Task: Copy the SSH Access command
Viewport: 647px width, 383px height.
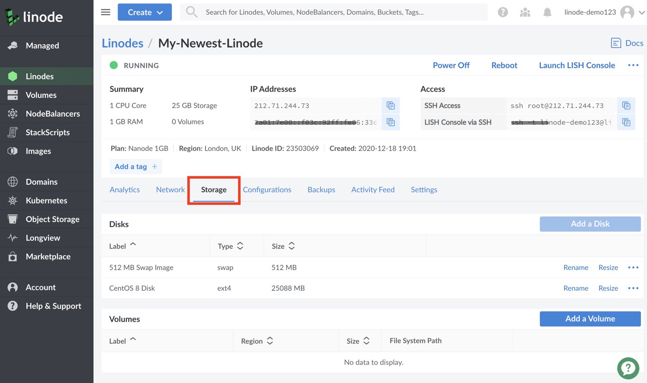Action: point(626,106)
